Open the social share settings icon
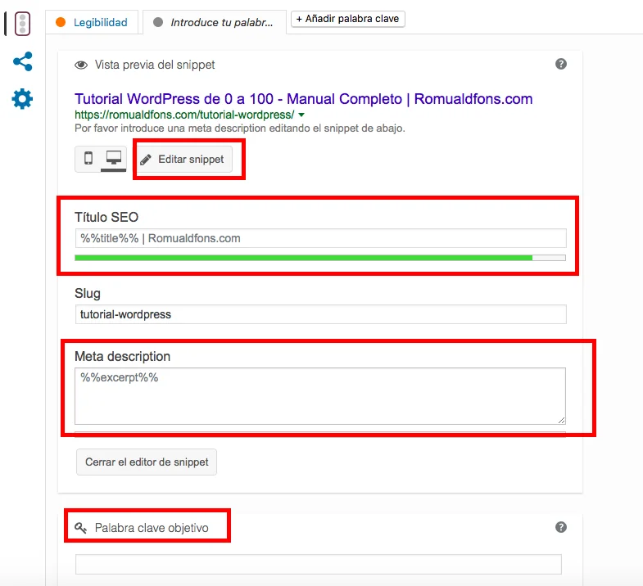The width and height of the screenshot is (643, 586). 22,61
